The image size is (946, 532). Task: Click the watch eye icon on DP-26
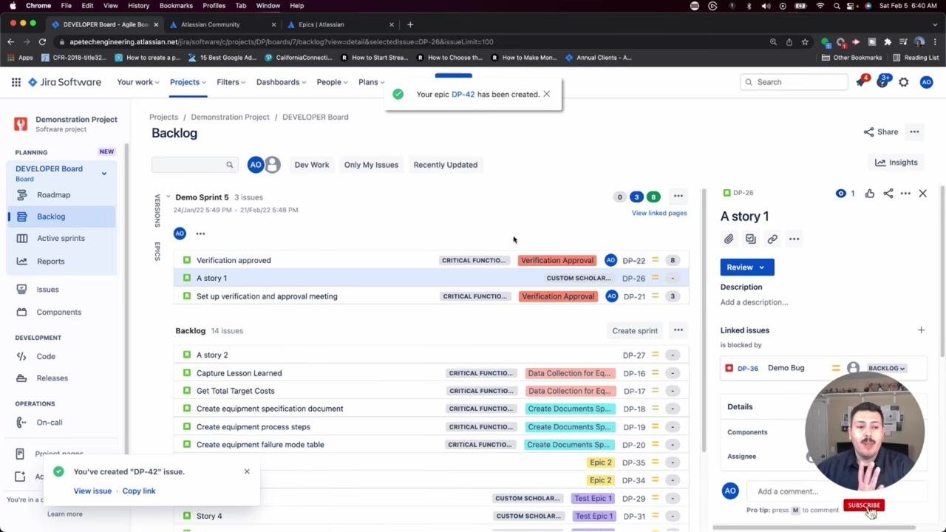click(840, 194)
